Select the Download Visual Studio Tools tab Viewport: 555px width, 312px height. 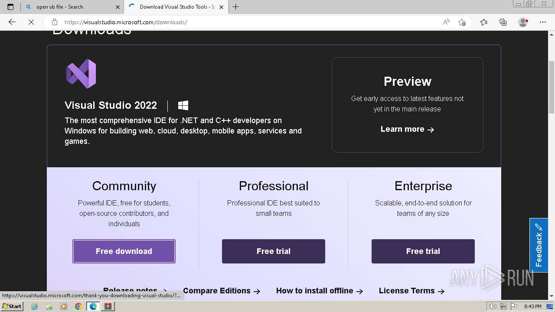click(x=175, y=7)
